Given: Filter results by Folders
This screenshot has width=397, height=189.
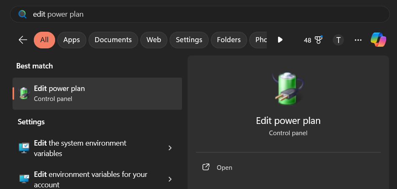Looking at the screenshot, I should click(229, 40).
